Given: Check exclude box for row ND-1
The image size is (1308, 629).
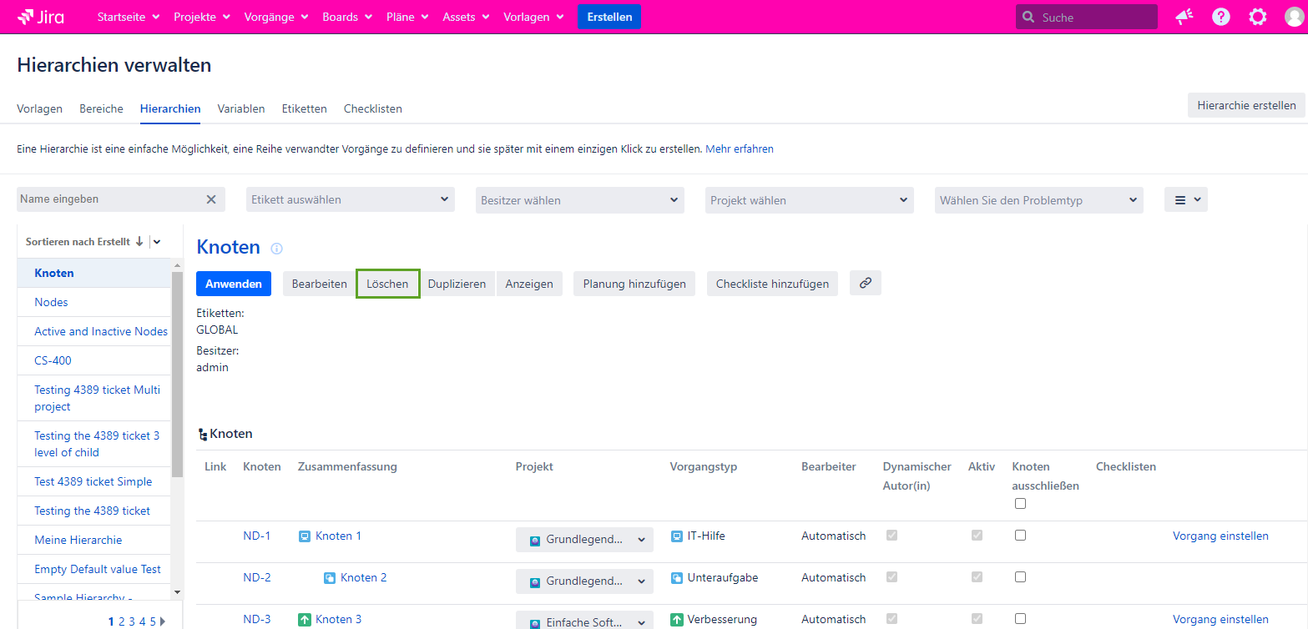Looking at the screenshot, I should (1020, 536).
